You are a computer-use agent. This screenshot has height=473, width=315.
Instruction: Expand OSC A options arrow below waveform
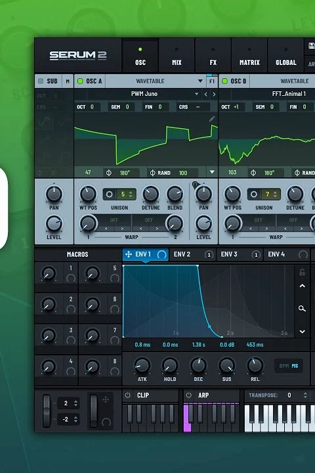tap(212, 172)
